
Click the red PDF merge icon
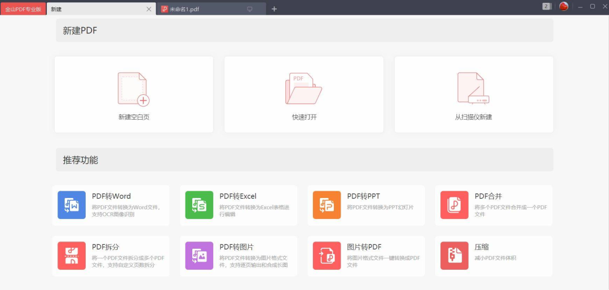click(454, 205)
